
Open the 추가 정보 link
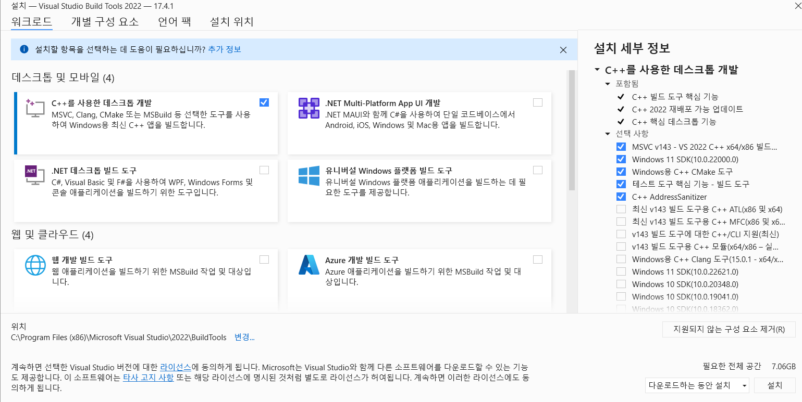tap(225, 49)
